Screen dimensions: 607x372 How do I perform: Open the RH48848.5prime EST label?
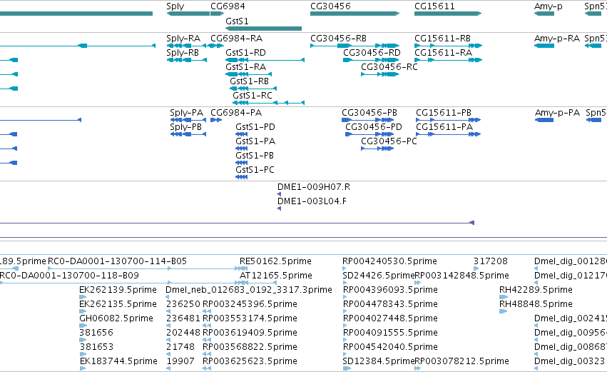point(536,305)
